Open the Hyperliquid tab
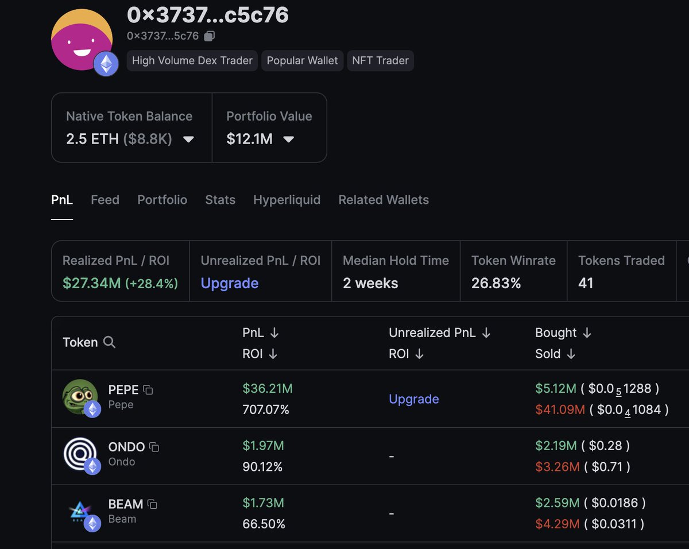The image size is (689, 549). (x=287, y=200)
